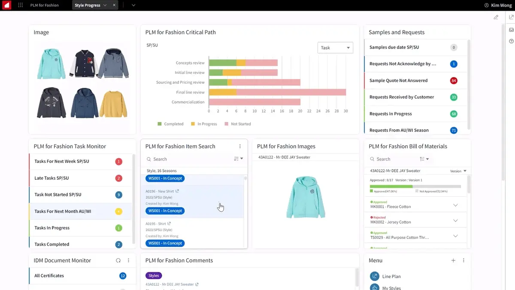Click the Line Plan icon

tap(375, 276)
